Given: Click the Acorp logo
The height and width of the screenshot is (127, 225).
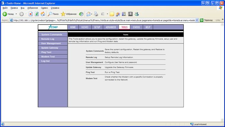Looking at the screenshot, I should [53, 27].
